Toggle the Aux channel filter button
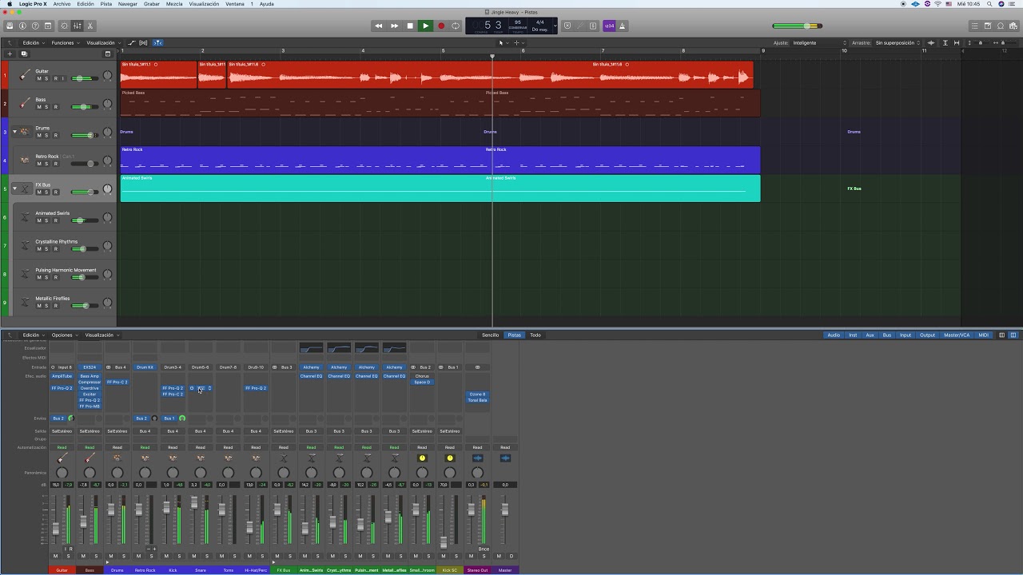Screen dimensions: 1023x575 (870, 335)
